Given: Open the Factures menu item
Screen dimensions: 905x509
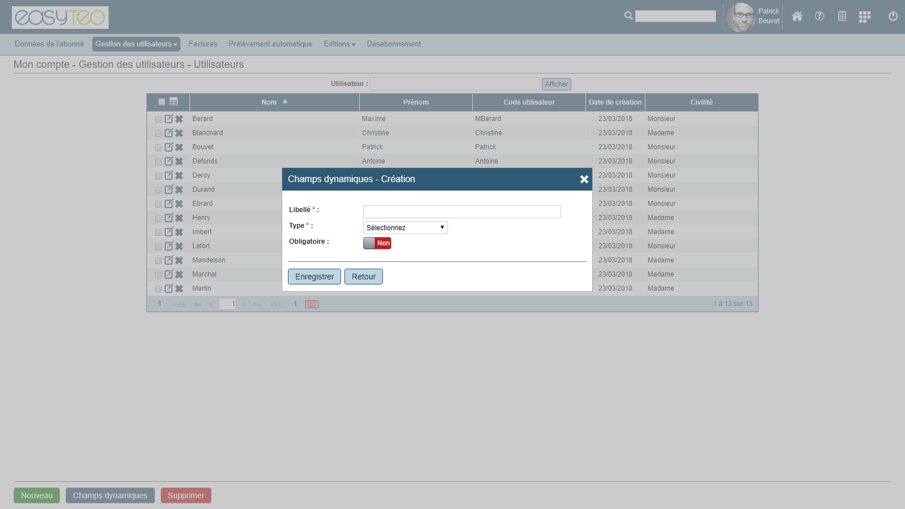Looking at the screenshot, I should coord(202,44).
